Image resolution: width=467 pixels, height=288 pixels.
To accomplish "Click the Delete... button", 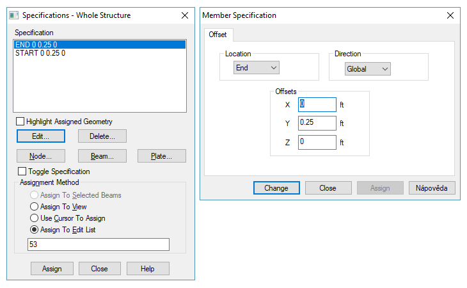I will pos(102,136).
